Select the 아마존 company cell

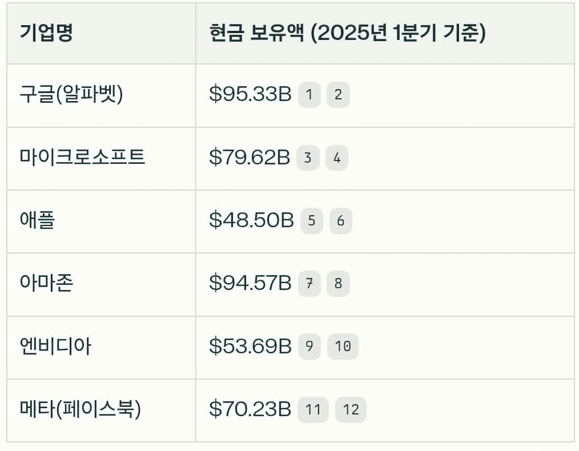pyautogui.click(x=101, y=284)
